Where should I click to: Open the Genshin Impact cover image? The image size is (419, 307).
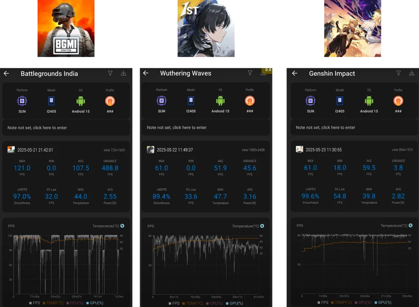coord(352,28)
